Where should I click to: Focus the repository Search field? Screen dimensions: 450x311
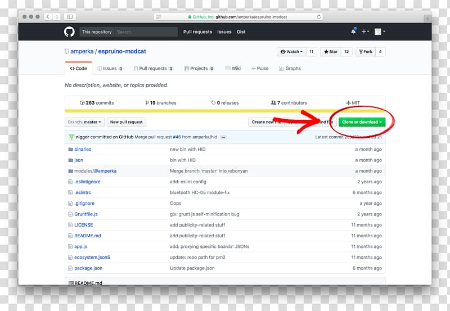(x=146, y=32)
